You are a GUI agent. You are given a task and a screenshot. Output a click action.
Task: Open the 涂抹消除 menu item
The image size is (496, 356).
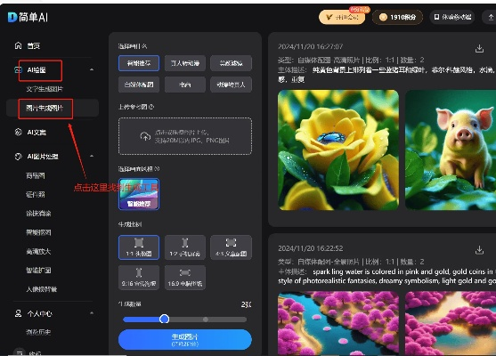pos(38,213)
